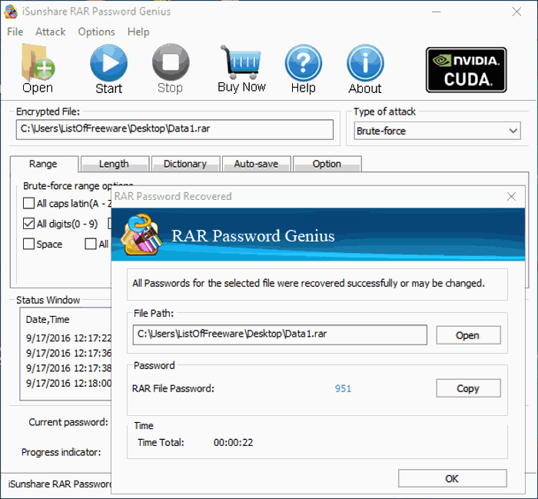The height and width of the screenshot is (499, 538).
Task: Expand the Type of attack dropdown
Action: click(437, 131)
